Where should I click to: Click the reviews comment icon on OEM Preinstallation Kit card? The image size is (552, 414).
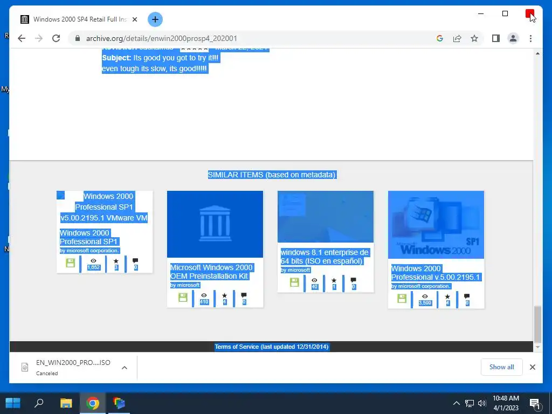244,295
